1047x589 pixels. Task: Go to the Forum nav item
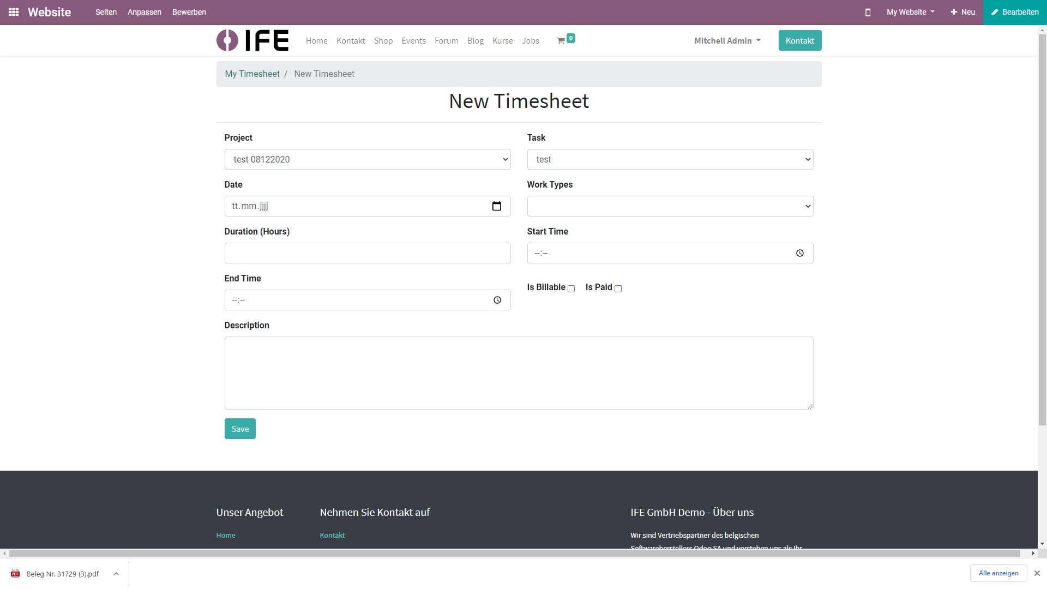[446, 41]
